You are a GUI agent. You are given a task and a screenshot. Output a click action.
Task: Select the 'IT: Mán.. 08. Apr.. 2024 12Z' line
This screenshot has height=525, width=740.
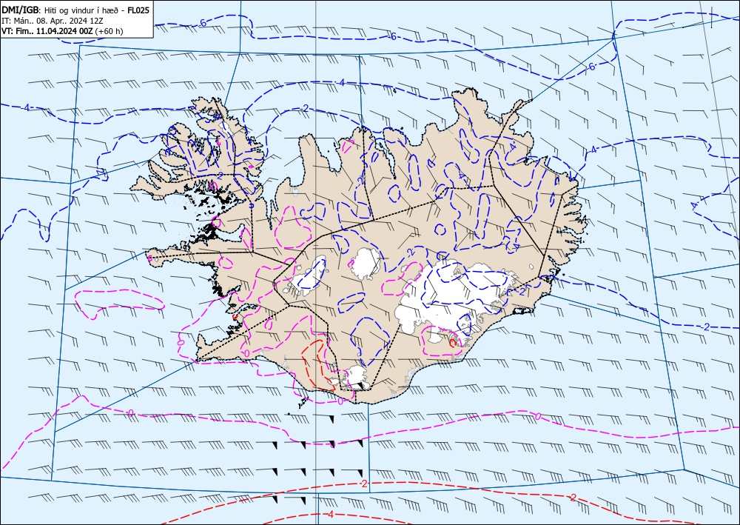(x=54, y=20)
